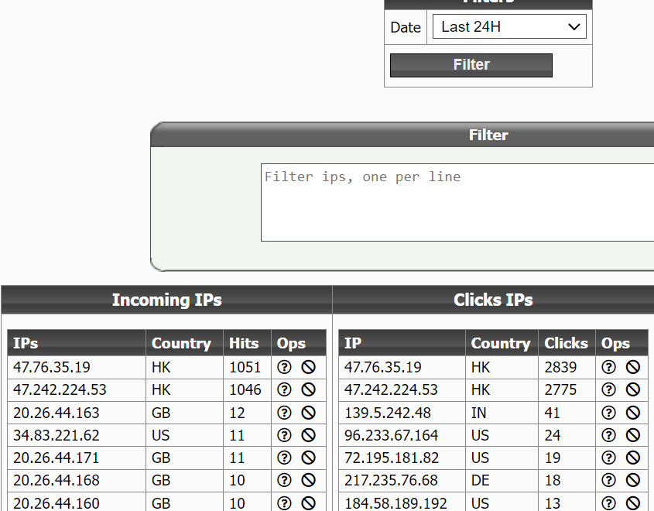Image resolution: width=654 pixels, height=511 pixels.
Task: Click clicks count 41
Action: [x=552, y=413]
